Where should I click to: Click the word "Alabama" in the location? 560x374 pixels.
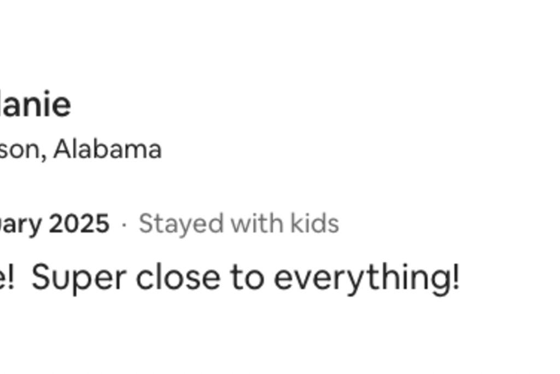pyautogui.click(x=107, y=149)
